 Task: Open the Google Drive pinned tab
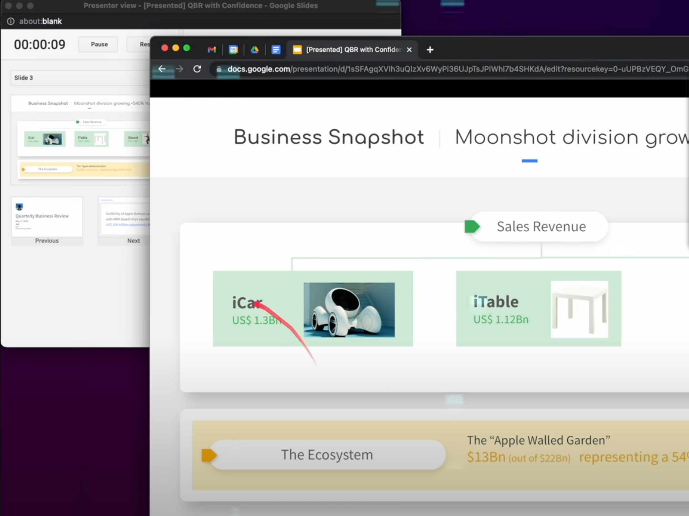[255, 50]
